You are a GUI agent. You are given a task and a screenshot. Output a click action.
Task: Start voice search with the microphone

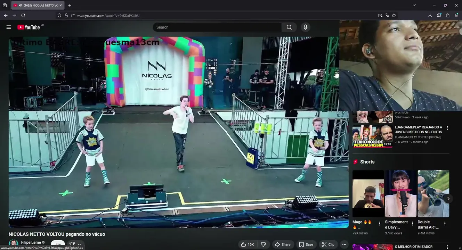306,27
